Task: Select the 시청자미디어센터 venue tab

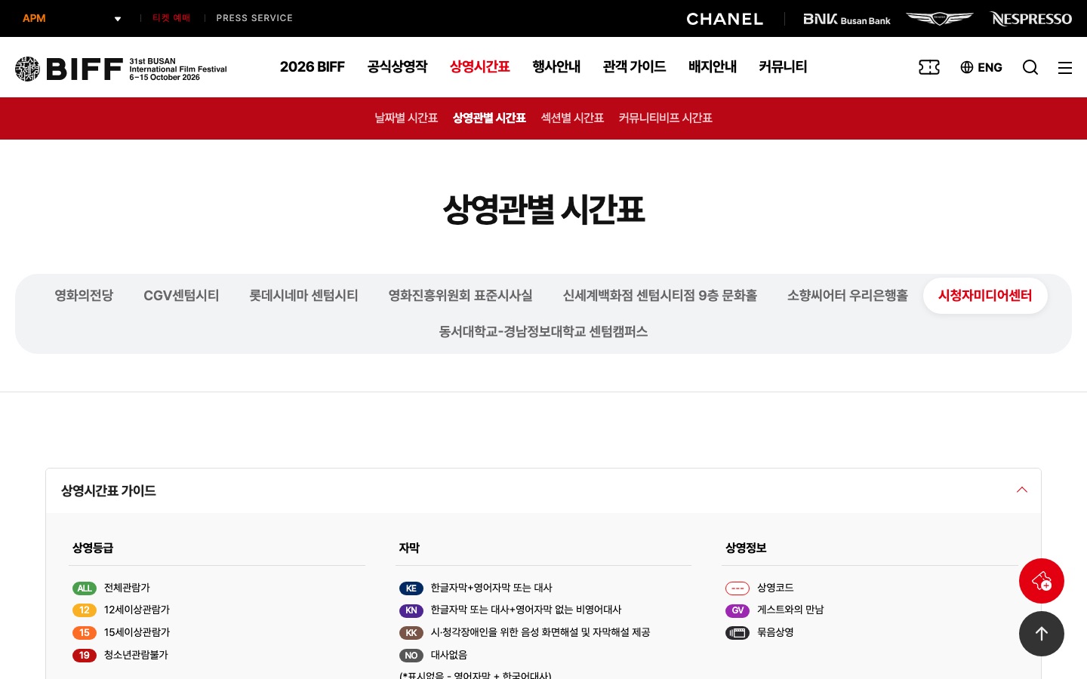Action: [985, 296]
